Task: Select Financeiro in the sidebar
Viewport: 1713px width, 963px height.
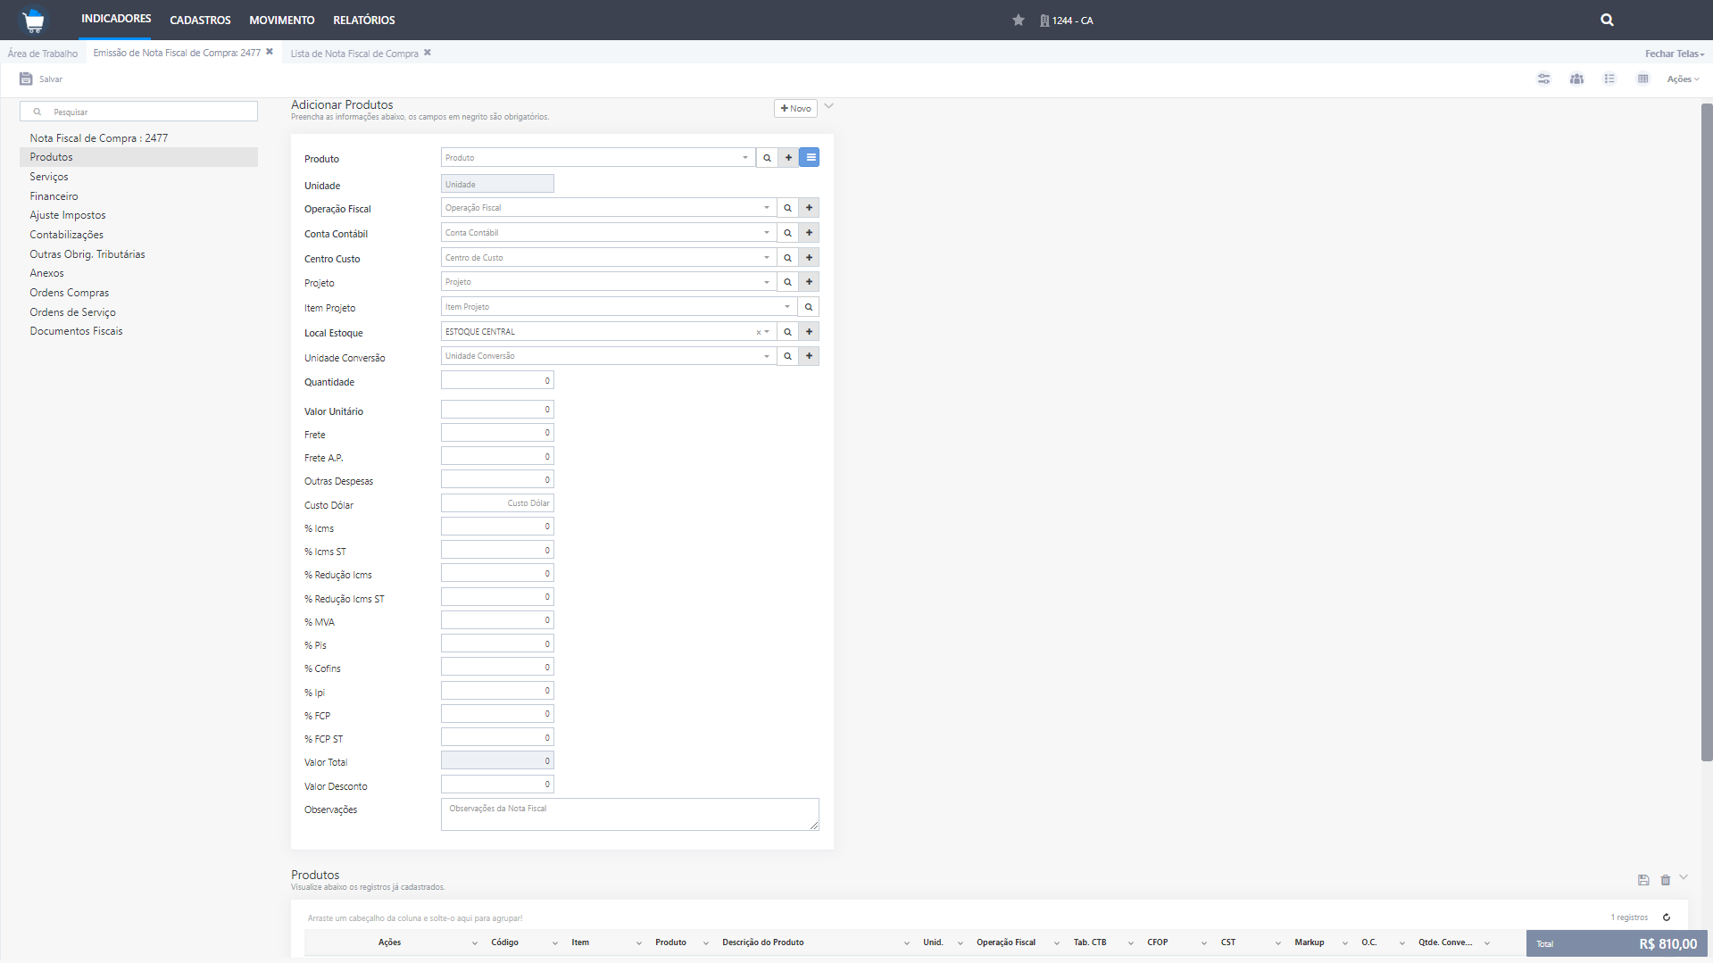Action: pyautogui.click(x=54, y=196)
